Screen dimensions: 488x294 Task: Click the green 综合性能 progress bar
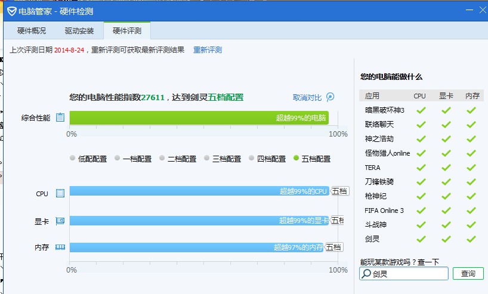coord(199,117)
